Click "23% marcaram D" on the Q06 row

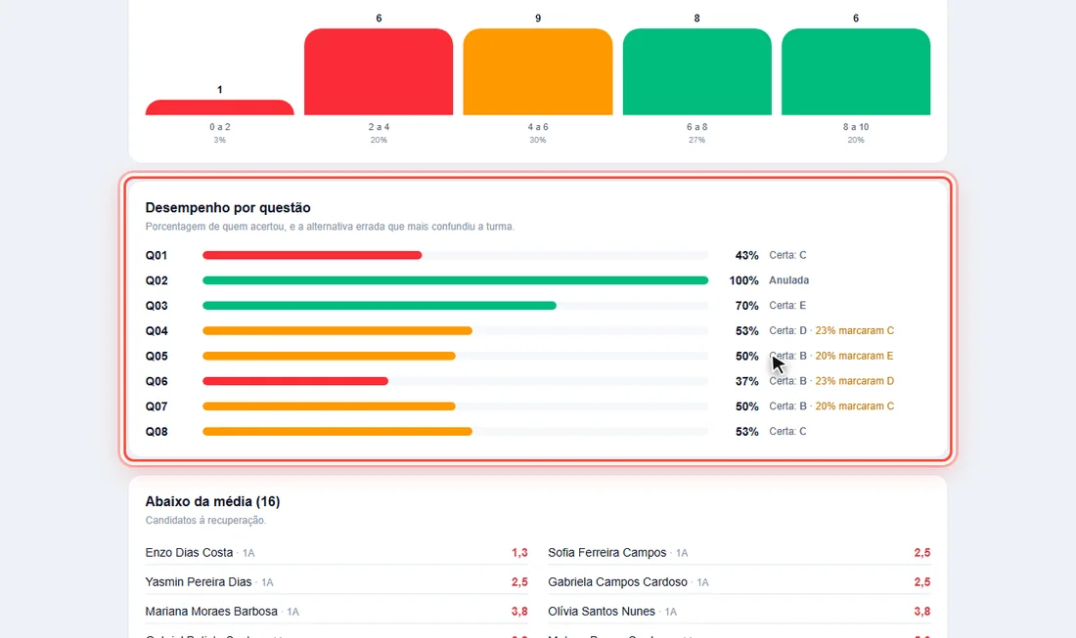tap(854, 381)
